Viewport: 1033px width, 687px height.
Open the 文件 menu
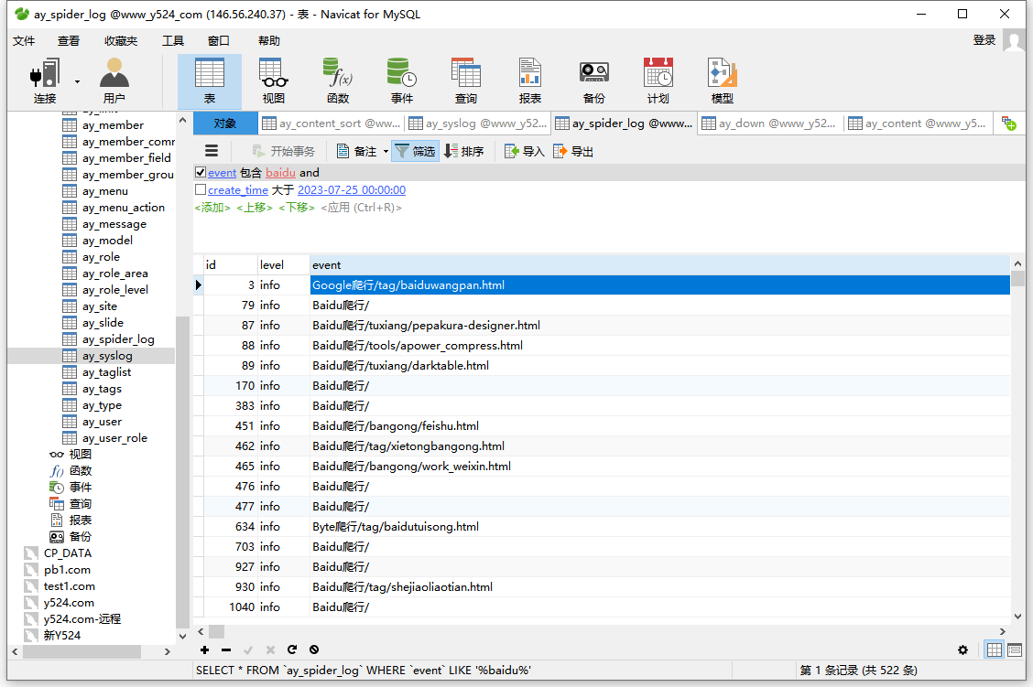[x=24, y=41]
